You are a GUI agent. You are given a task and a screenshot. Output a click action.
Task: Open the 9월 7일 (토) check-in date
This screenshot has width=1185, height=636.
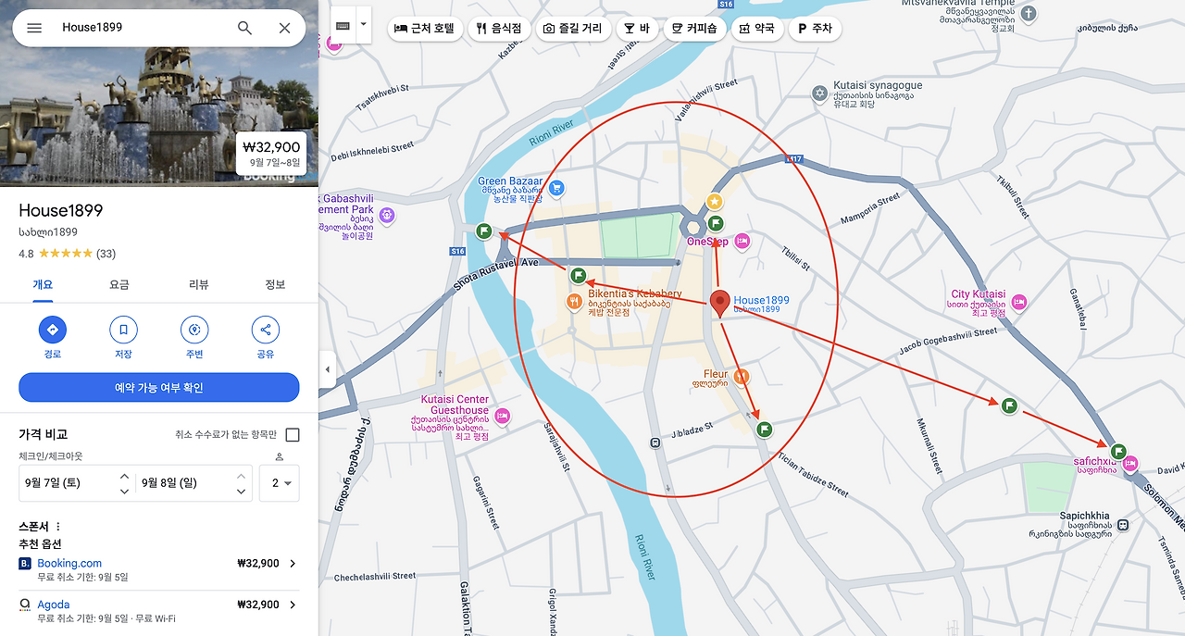tap(67, 483)
